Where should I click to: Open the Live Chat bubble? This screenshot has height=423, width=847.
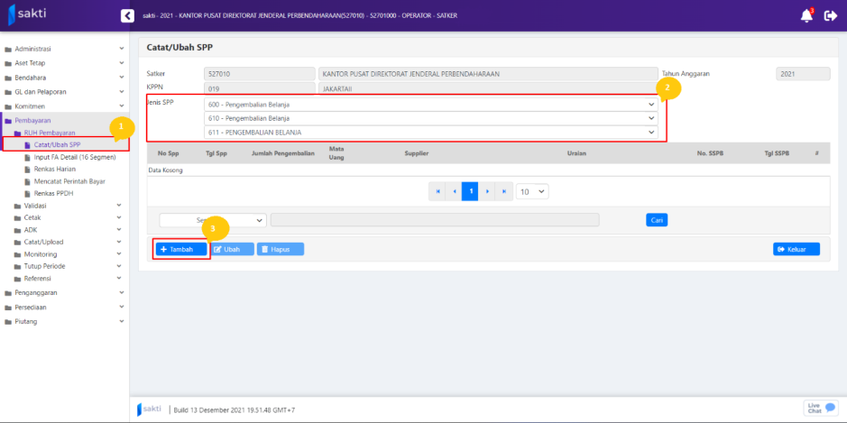point(820,409)
